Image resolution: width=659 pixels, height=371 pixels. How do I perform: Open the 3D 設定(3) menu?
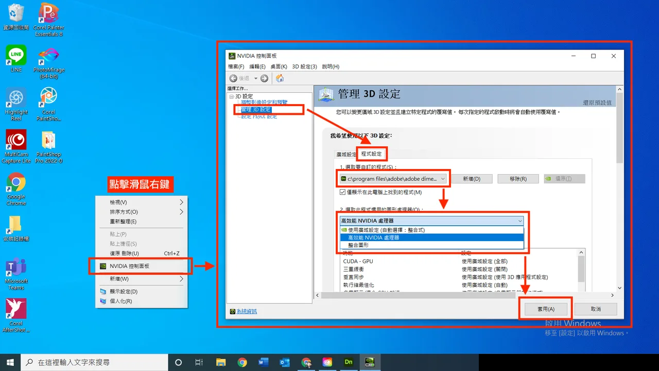tap(304, 66)
